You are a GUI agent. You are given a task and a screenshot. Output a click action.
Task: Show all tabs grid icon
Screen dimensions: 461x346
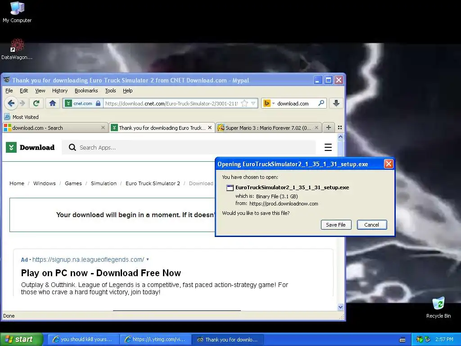click(340, 127)
